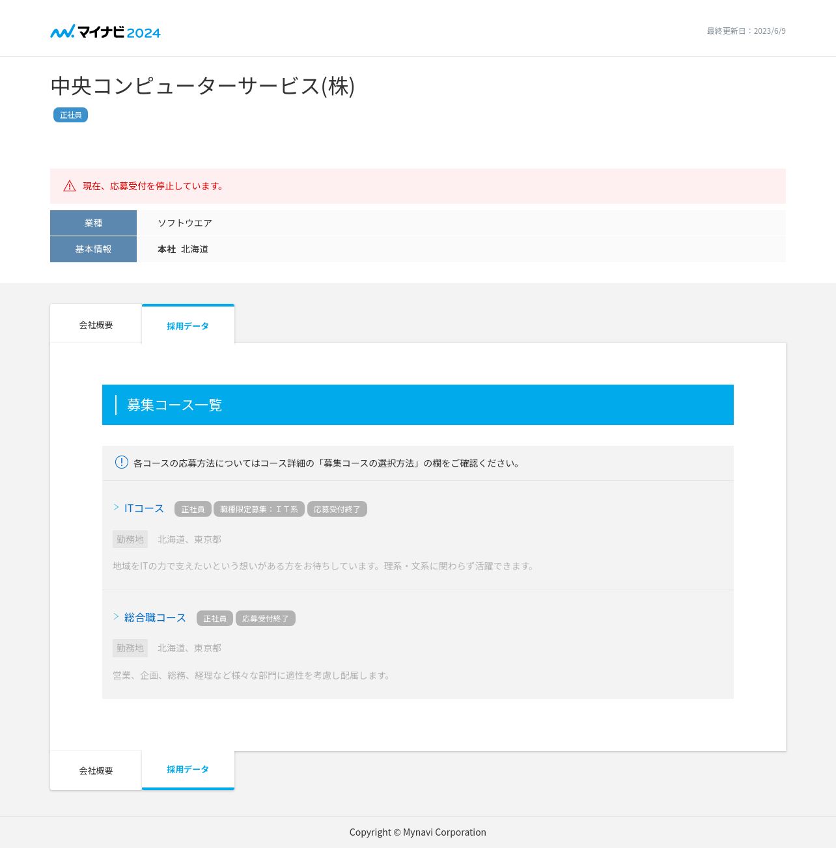Click 正社員 tag in ITコース row
This screenshot has width=836, height=848.
tap(193, 509)
